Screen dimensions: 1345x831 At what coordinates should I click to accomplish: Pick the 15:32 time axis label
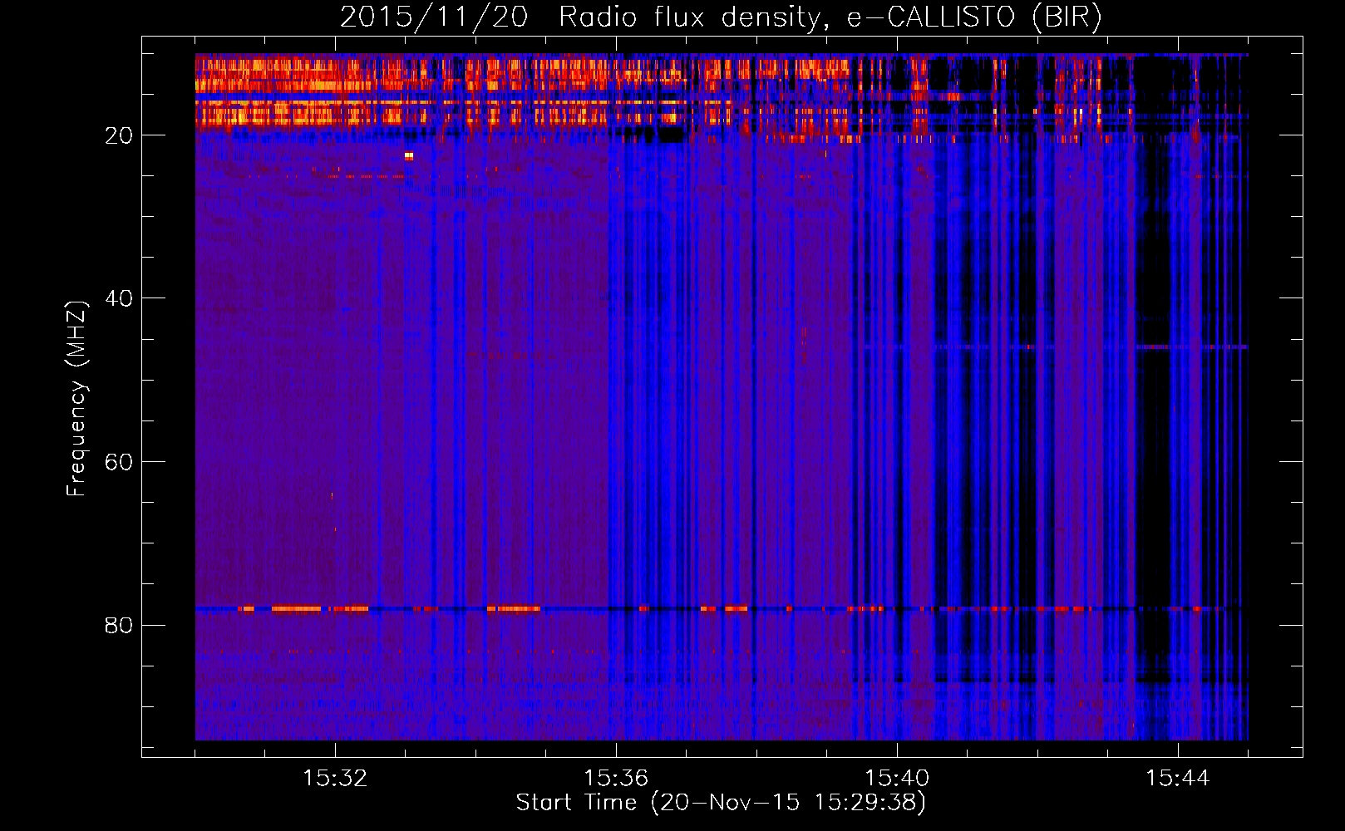coord(335,778)
